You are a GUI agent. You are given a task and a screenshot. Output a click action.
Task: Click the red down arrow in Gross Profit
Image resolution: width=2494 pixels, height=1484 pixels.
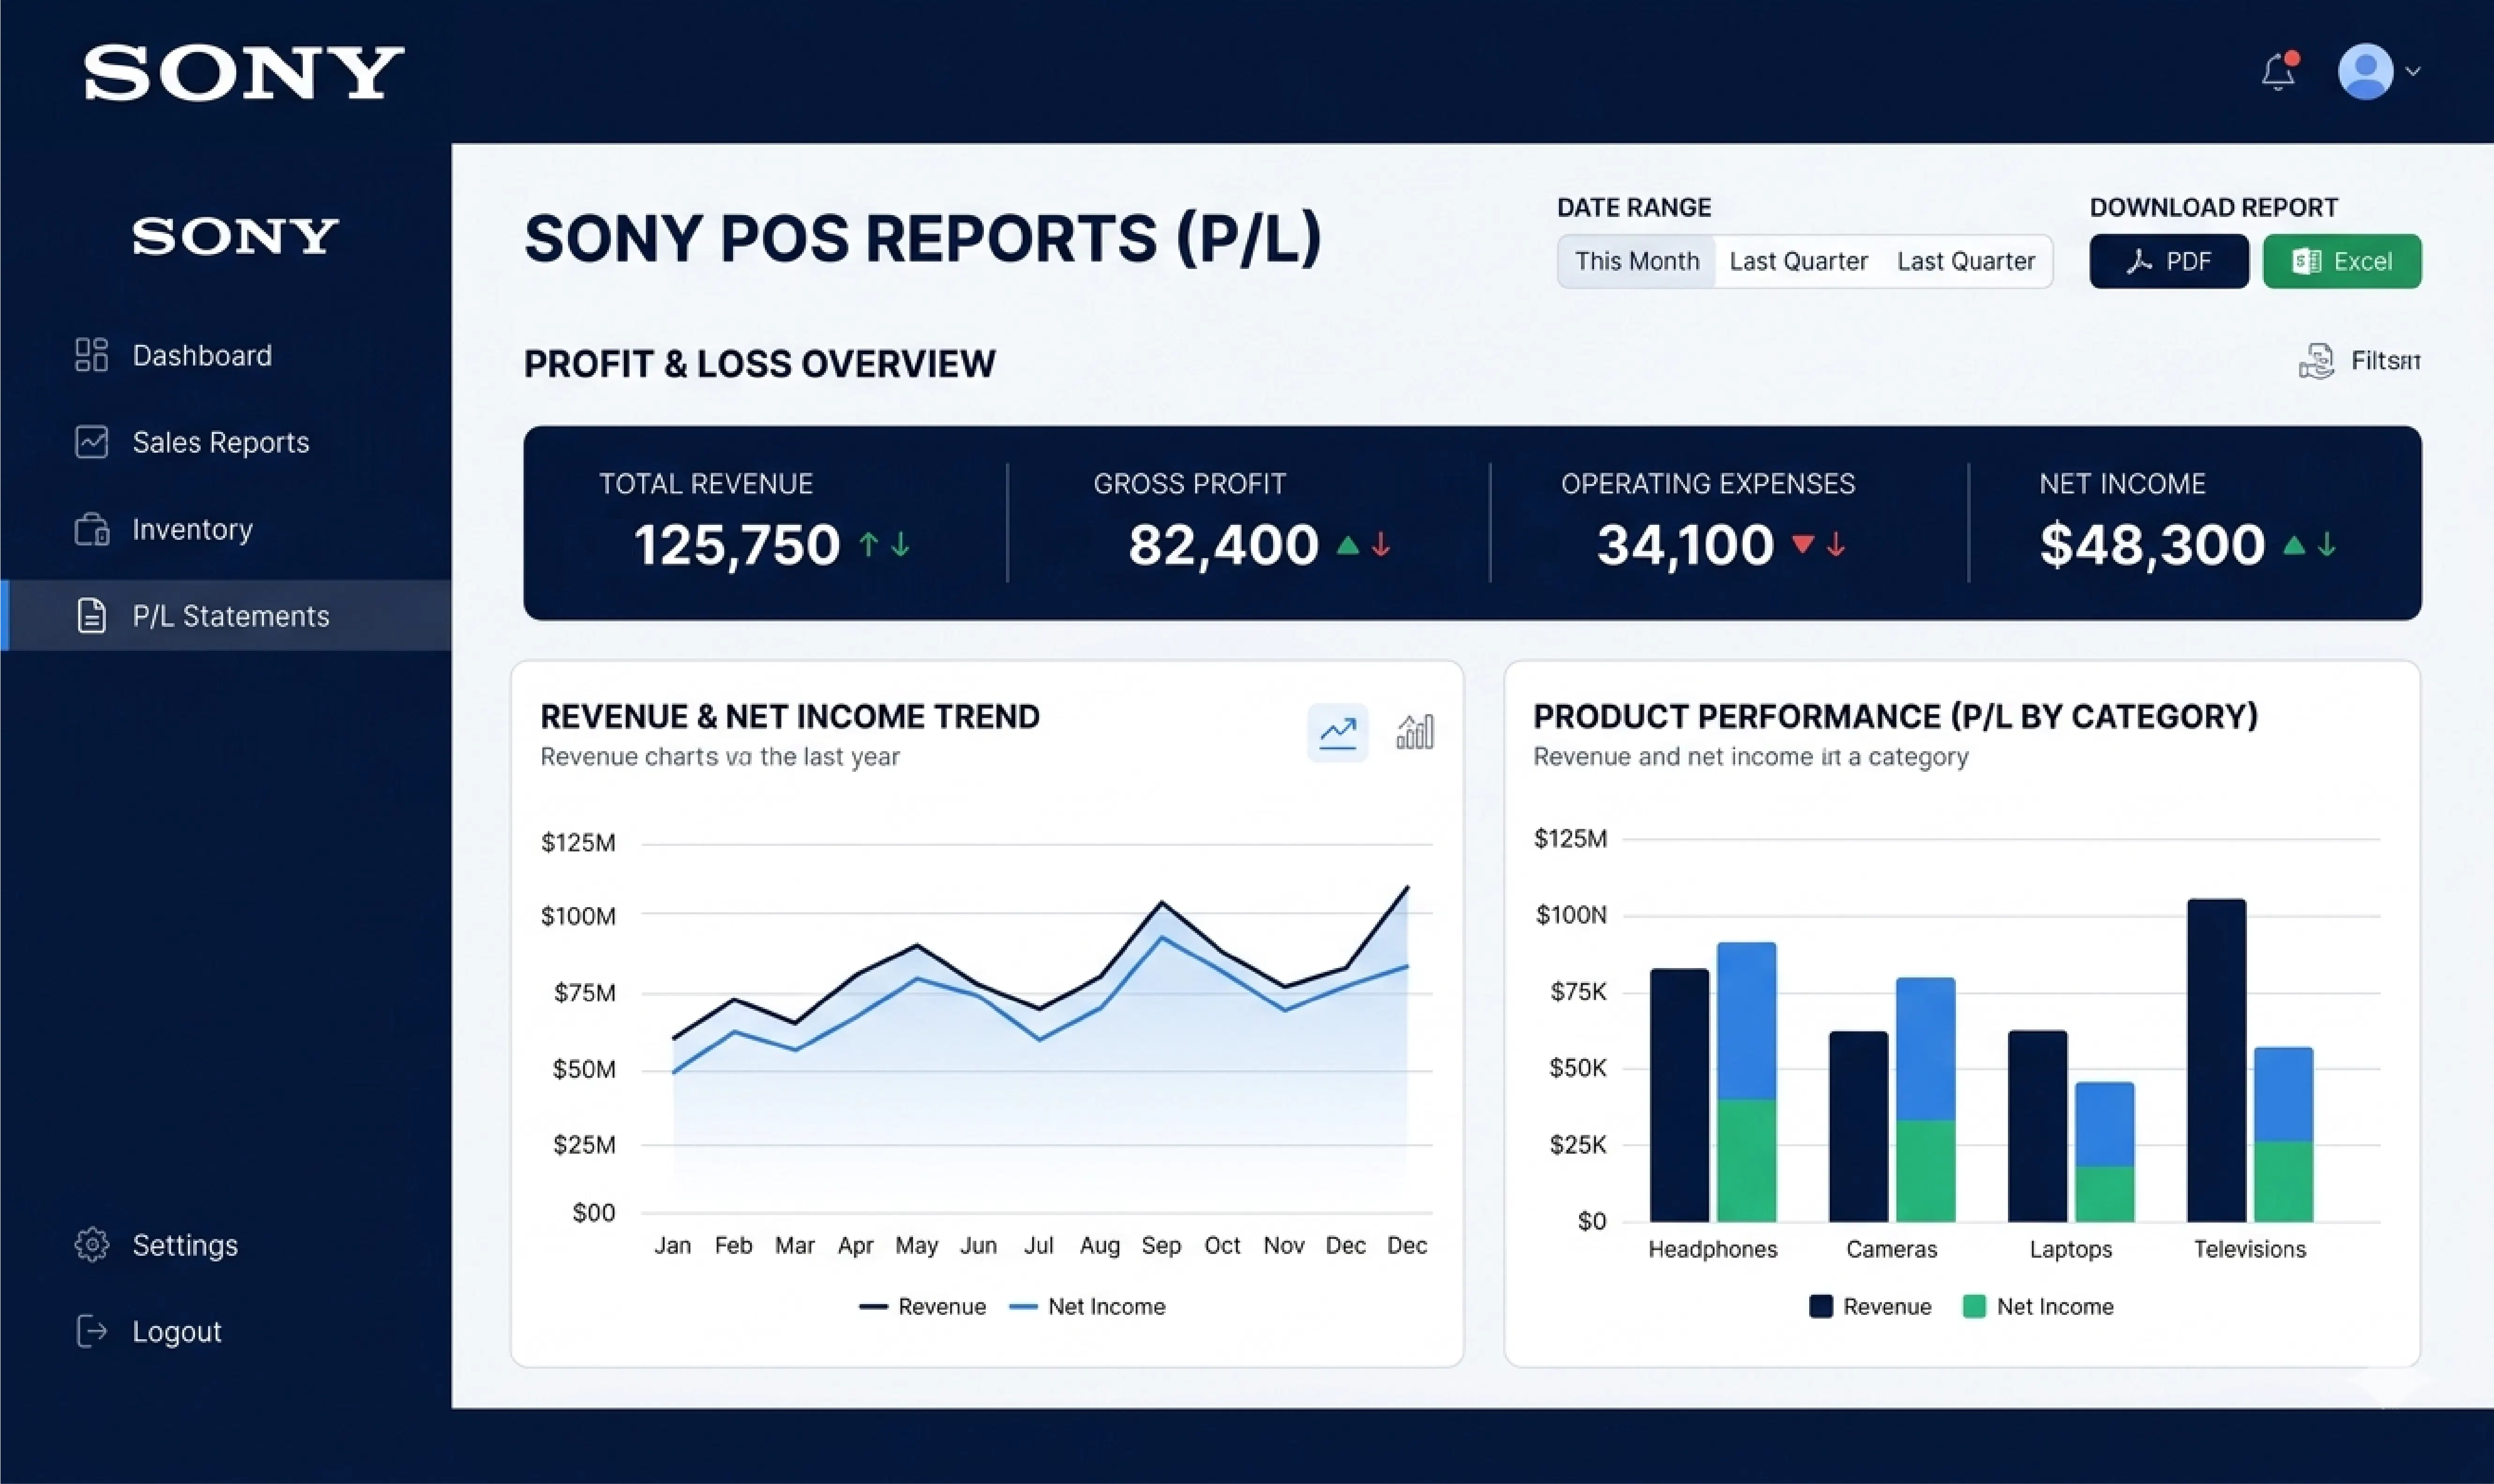pos(1381,544)
